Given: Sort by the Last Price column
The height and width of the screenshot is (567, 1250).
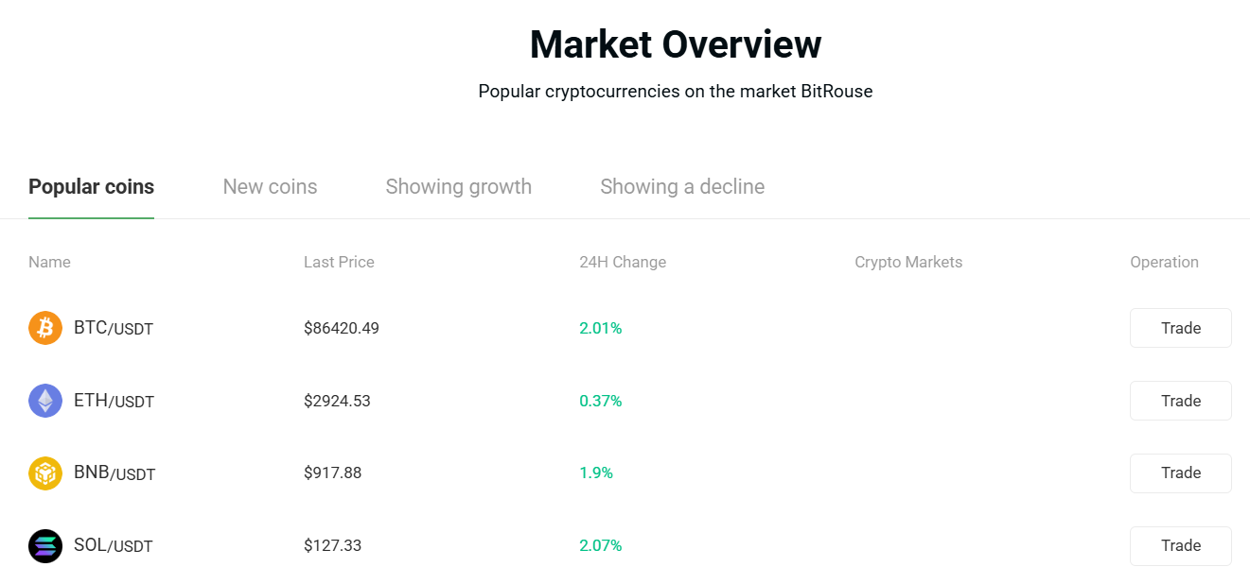Looking at the screenshot, I should [339, 262].
